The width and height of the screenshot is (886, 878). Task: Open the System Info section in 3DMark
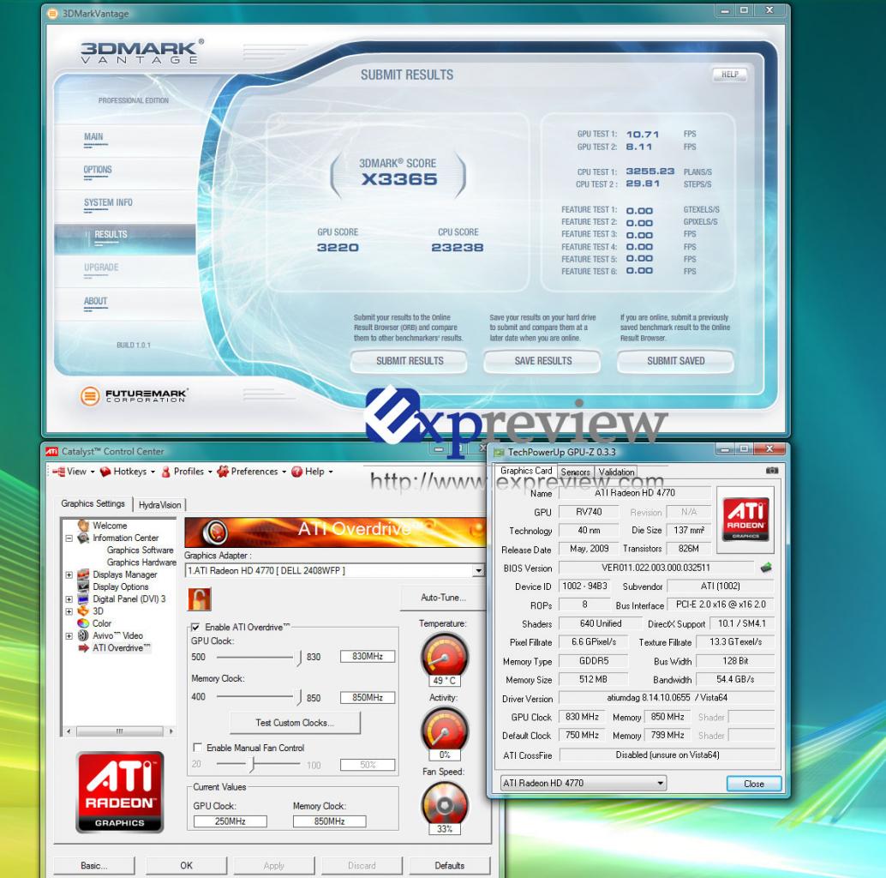(108, 202)
